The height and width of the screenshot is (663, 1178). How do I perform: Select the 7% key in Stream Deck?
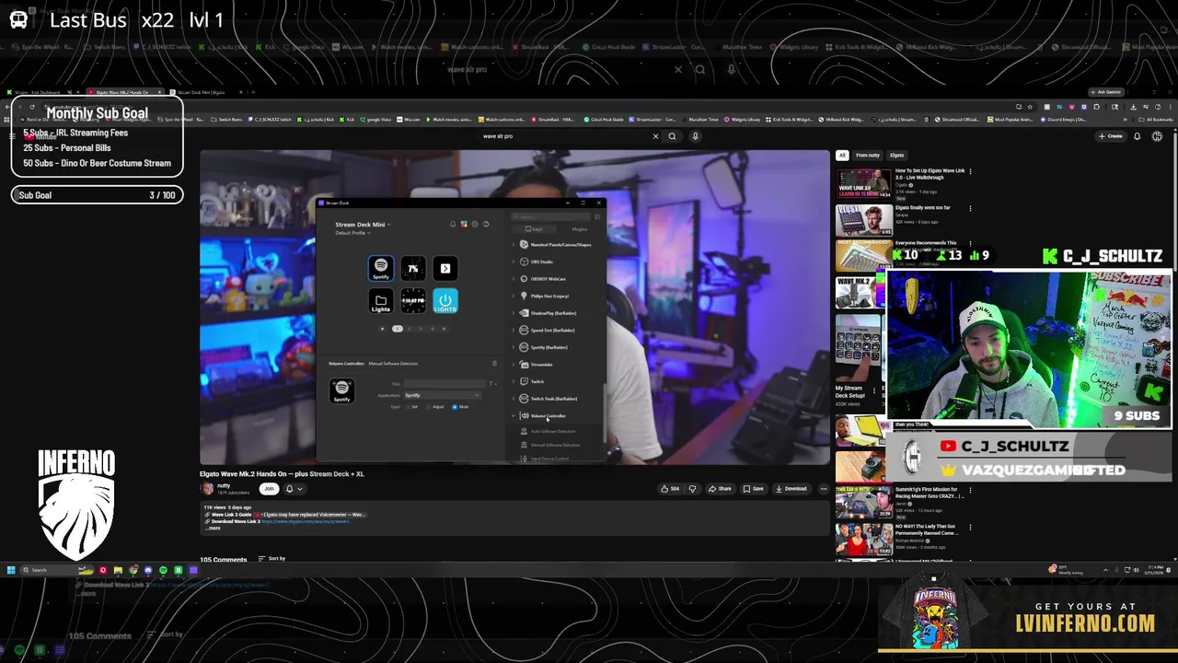point(413,268)
